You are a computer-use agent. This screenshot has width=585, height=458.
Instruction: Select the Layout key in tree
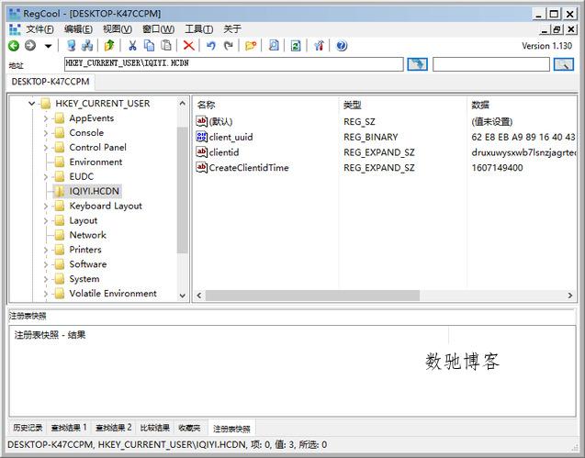(x=84, y=221)
